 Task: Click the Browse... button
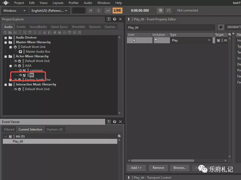click(x=180, y=168)
